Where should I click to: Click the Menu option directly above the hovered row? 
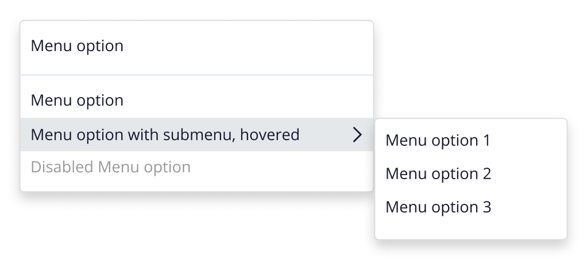pyautogui.click(x=77, y=100)
